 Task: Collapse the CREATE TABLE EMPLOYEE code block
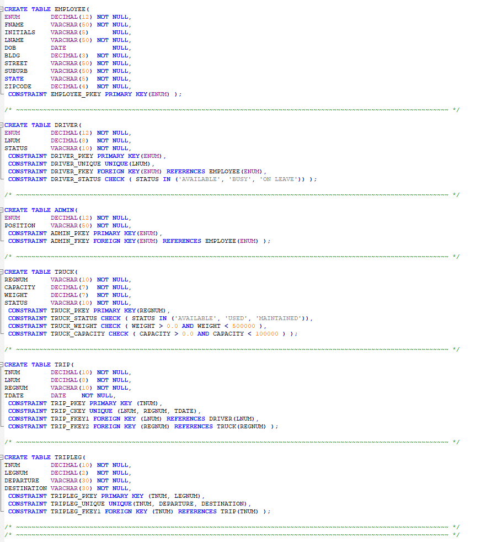(2, 9)
